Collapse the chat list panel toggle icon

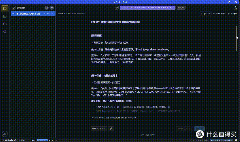pos(14,8)
